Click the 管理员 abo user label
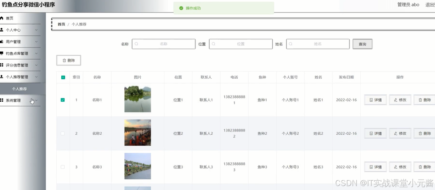This screenshot has width=435, height=190. pos(408,5)
